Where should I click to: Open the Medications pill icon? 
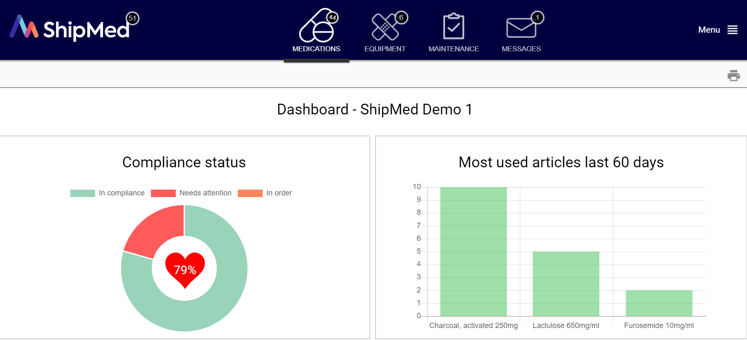click(316, 27)
